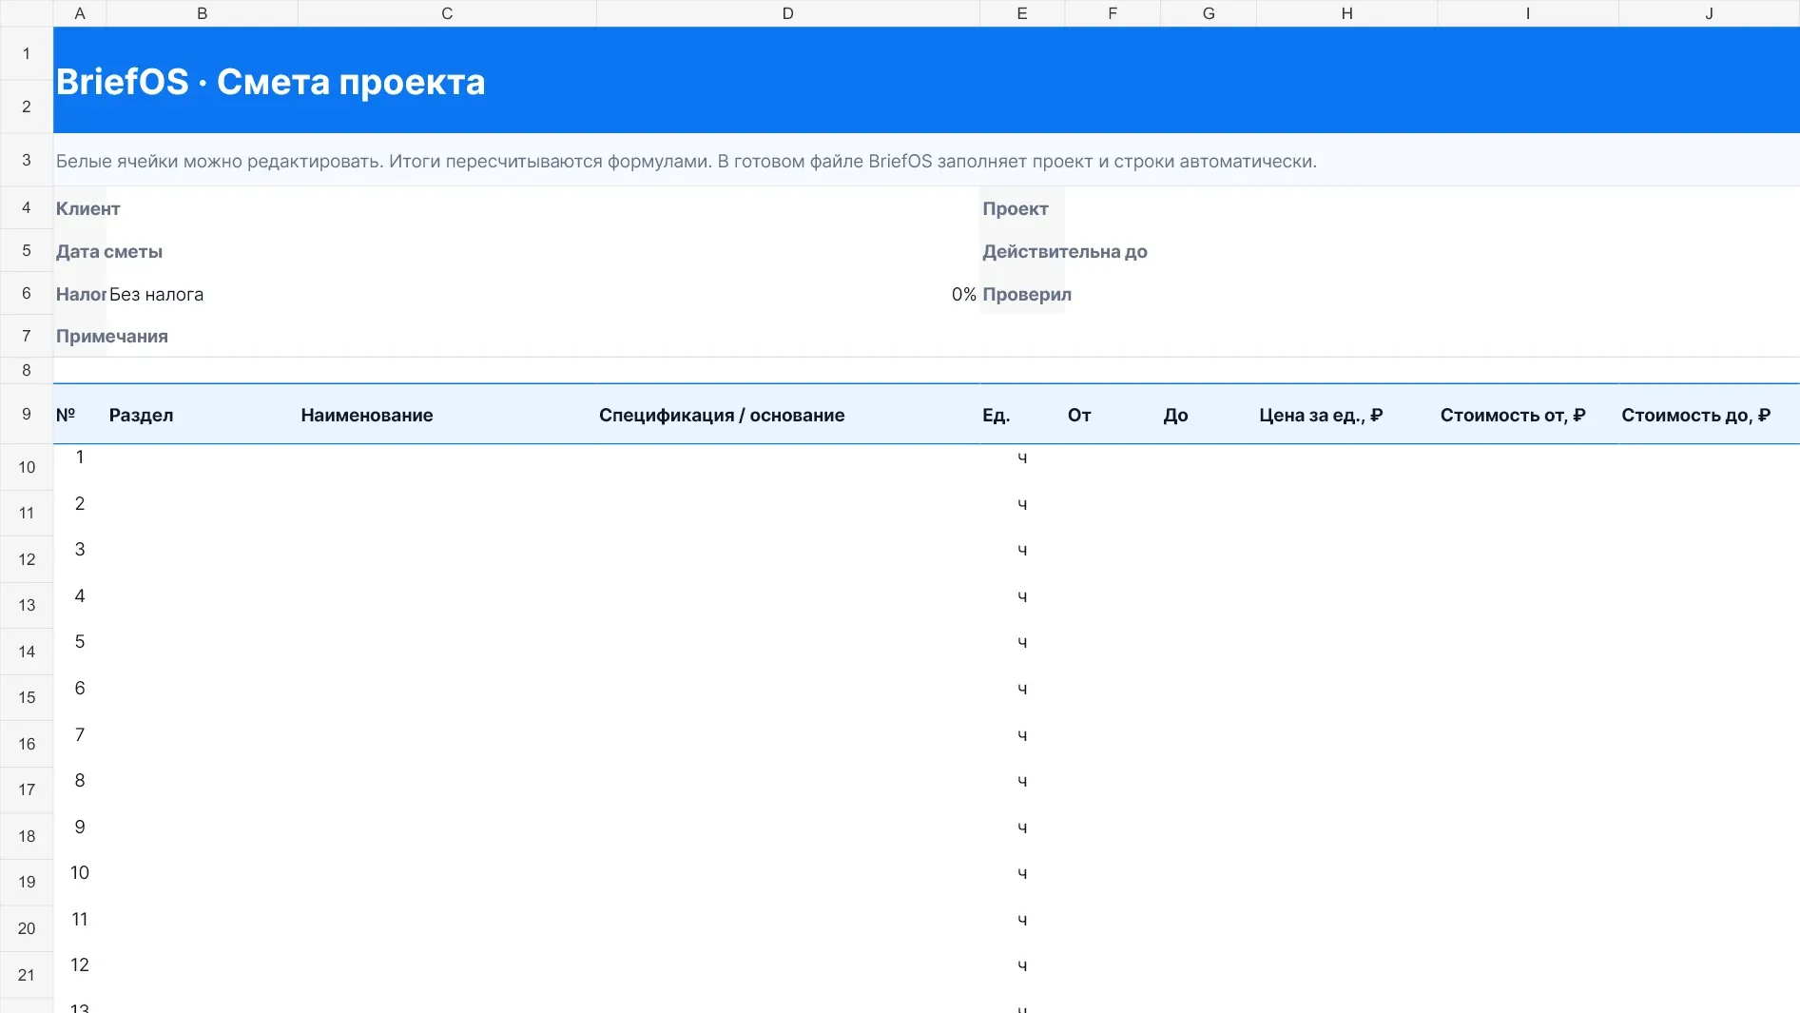
Task: Click the Примечания label cell
Action: click(112, 336)
